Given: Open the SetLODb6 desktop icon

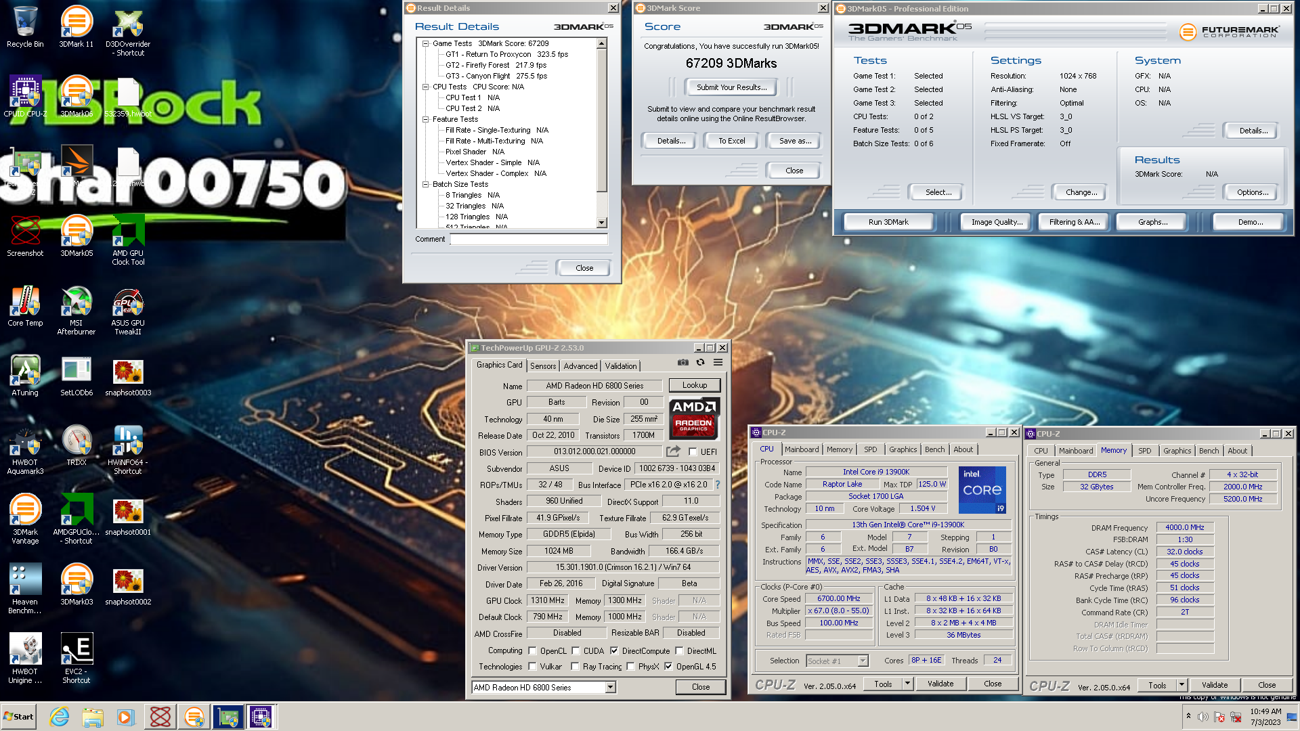Looking at the screenshot, I should (x=77, y=376).
